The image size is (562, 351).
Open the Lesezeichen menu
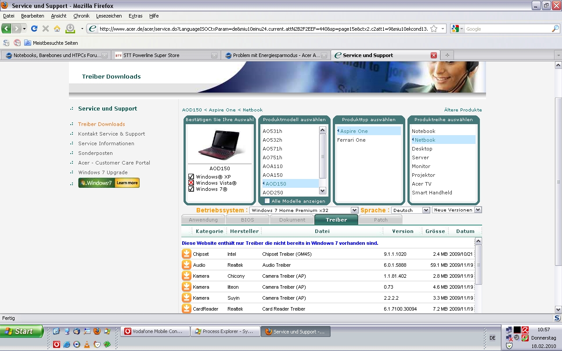tap(109, 16)
